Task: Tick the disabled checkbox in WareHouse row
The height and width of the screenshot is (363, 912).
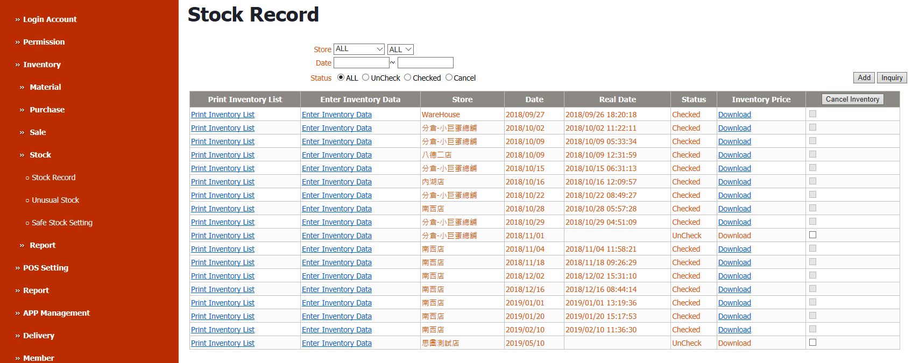Action: [812, 114]
